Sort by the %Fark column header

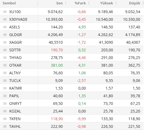pyautogui.click(x=80, y=3)
